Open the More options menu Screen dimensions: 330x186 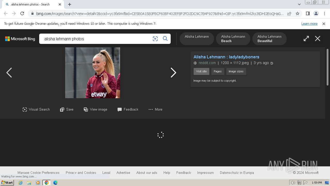tap(155, 110)
